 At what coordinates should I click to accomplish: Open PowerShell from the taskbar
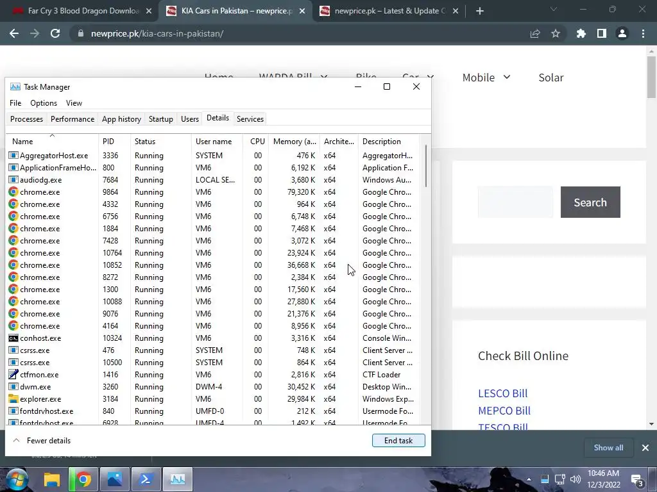click(x=146, y=479)
